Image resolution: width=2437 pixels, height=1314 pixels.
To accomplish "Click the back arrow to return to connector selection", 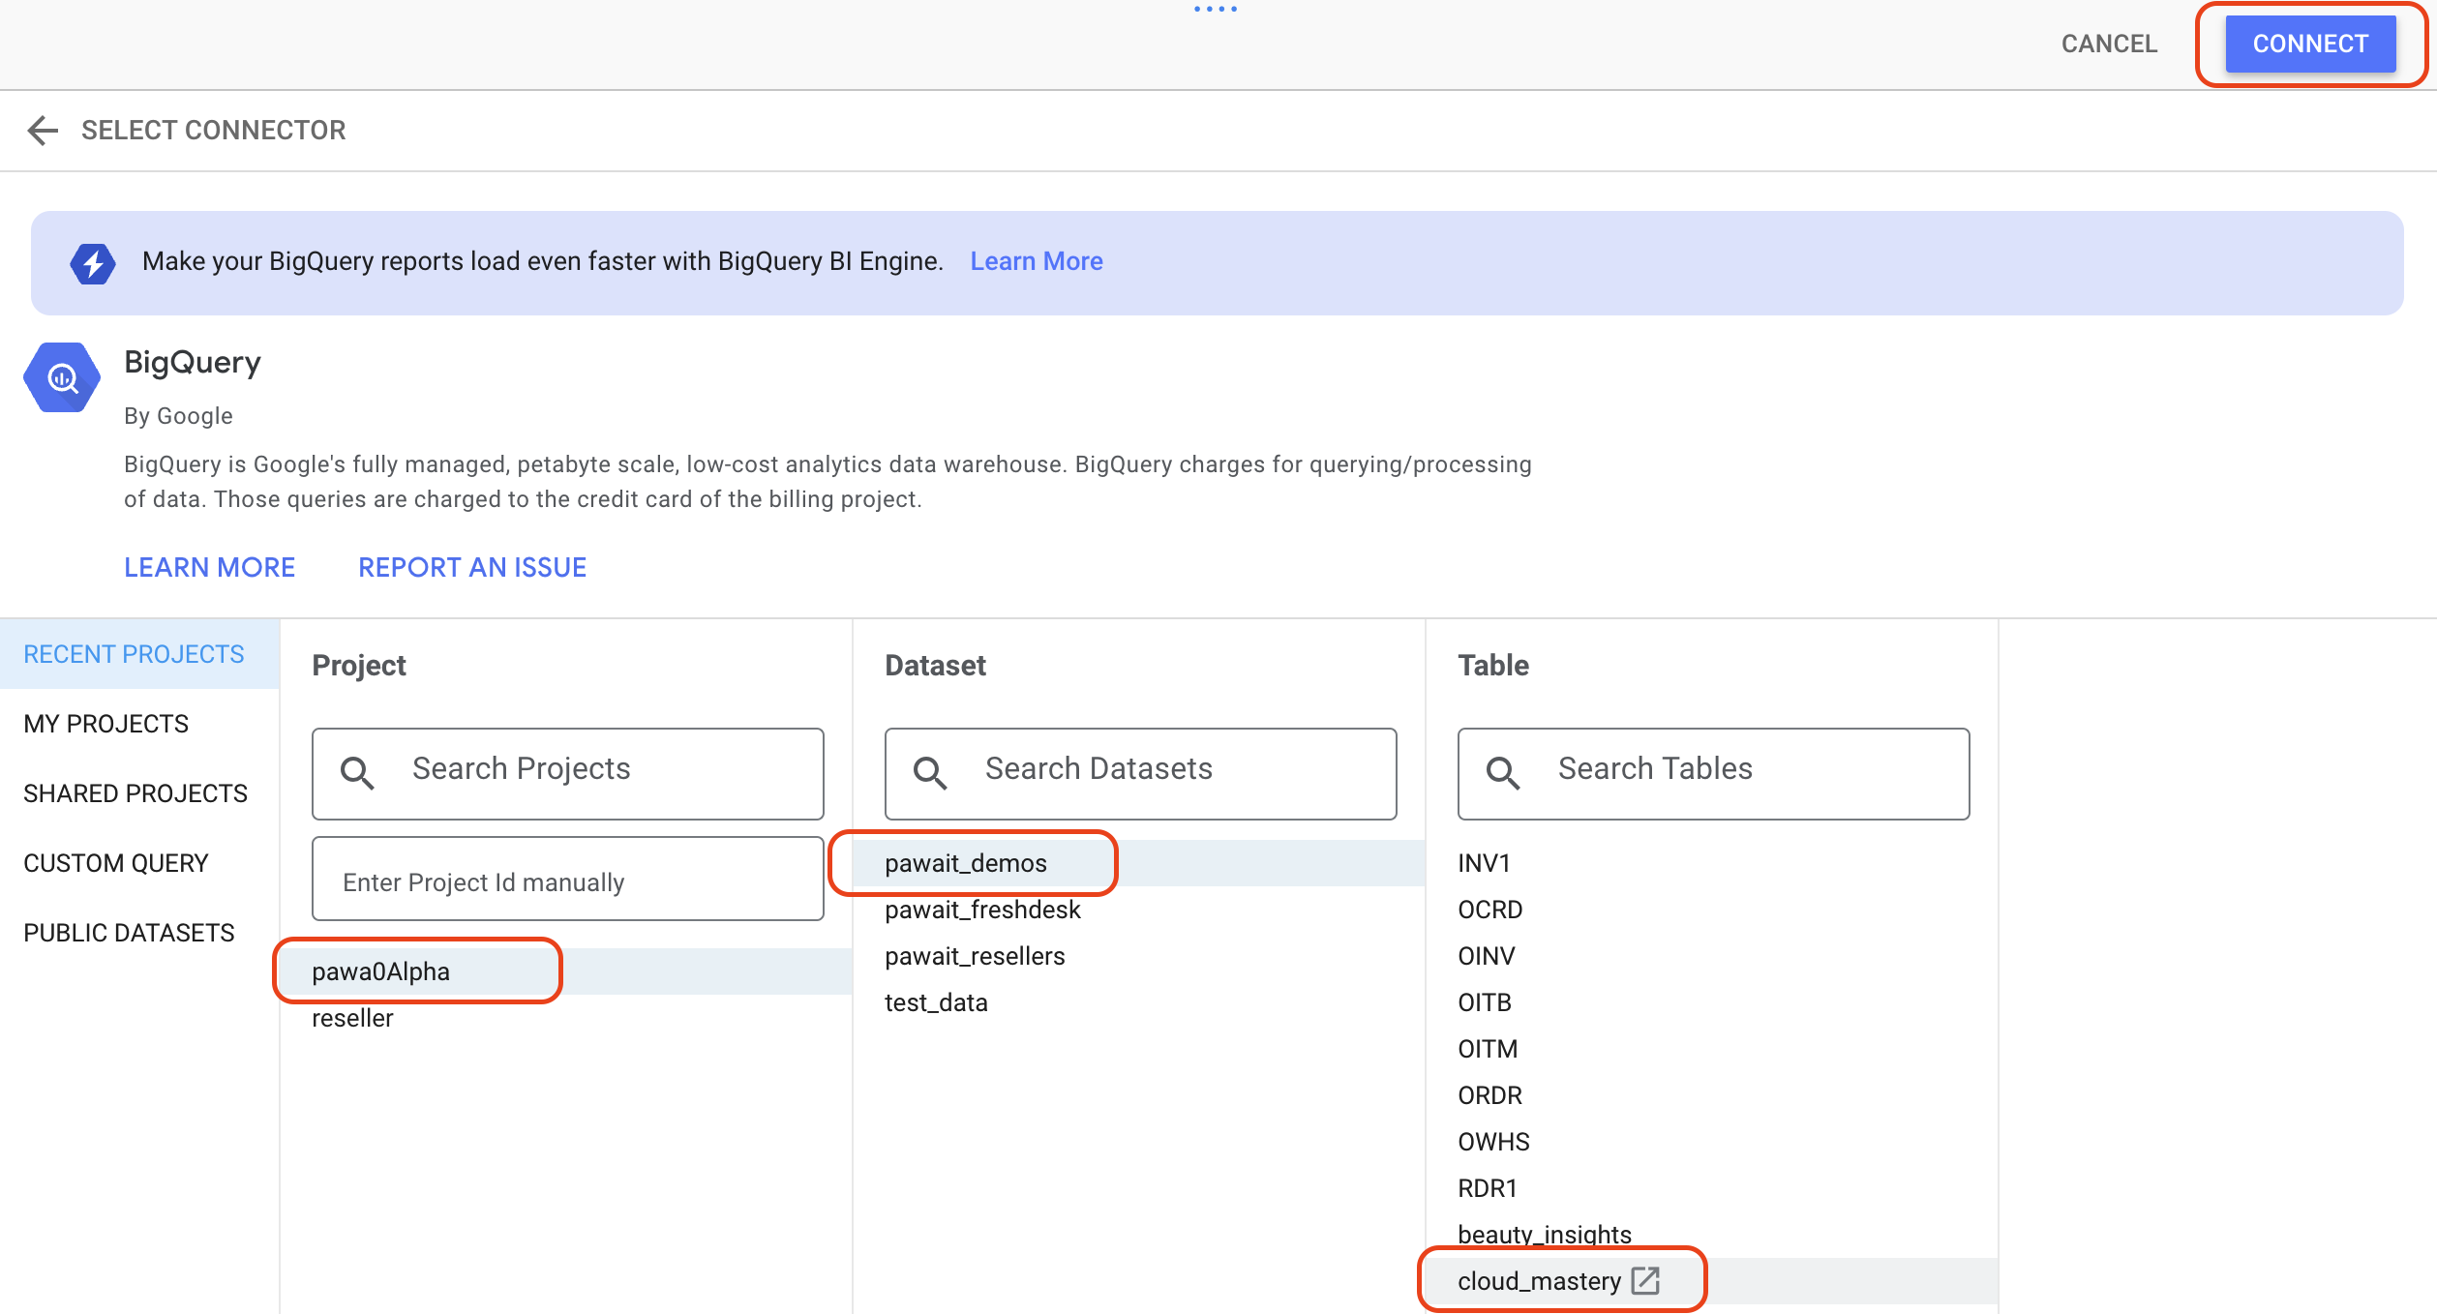I will pos(43,130).
